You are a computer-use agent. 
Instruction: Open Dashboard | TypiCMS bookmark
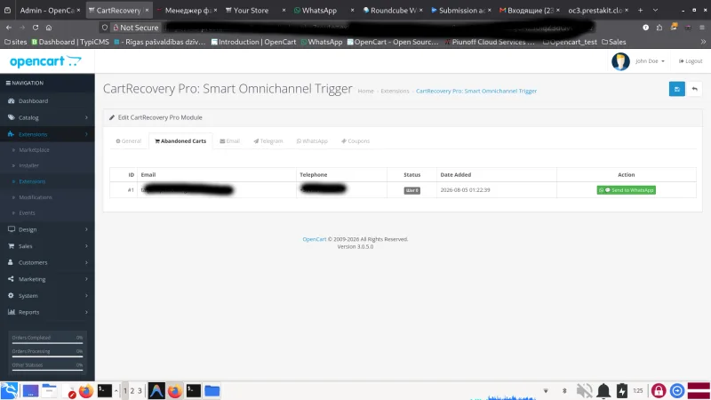[70, 42]
